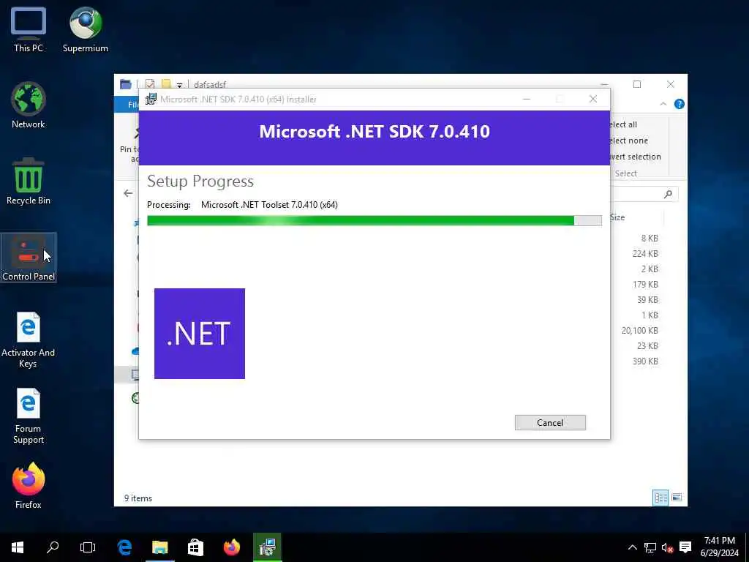
Task: Click the .NET purple logo tile
Action: (200, 334)
